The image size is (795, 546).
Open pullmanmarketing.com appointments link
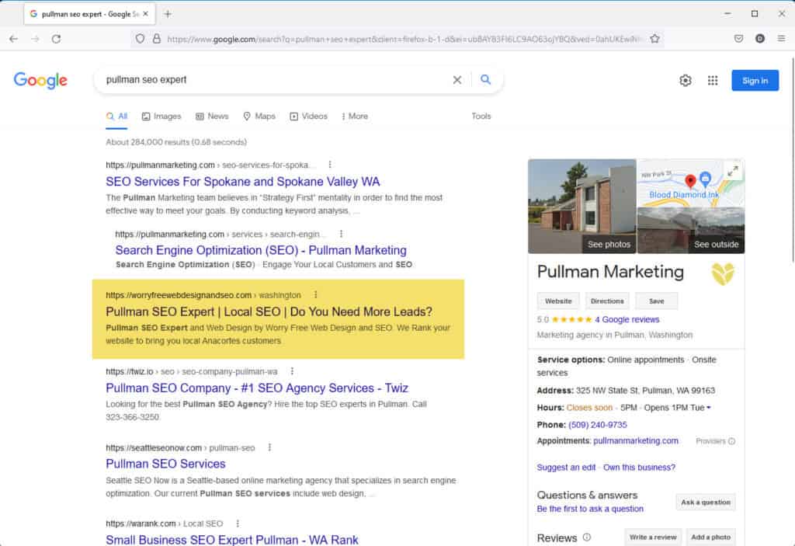pyautogui.click(x=636, y=441)
